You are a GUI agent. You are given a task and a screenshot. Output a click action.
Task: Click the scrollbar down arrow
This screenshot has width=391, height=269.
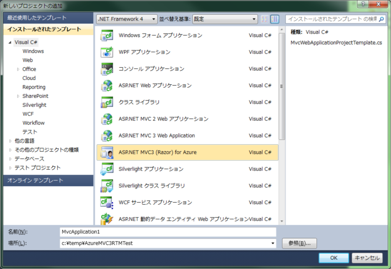point(282,221)
